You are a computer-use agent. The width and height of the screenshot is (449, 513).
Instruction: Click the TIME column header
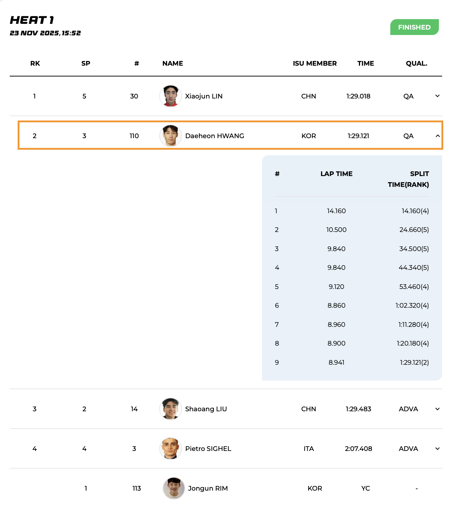coord(365,63)
